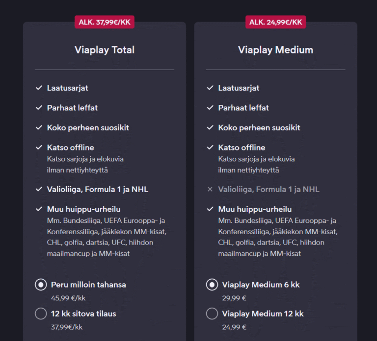This screenshot has width=377, height=341.
Task: Select the Peru milloin tahansa radio option
Action: 41,285
